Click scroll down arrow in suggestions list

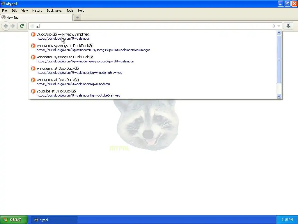point(279,96)
